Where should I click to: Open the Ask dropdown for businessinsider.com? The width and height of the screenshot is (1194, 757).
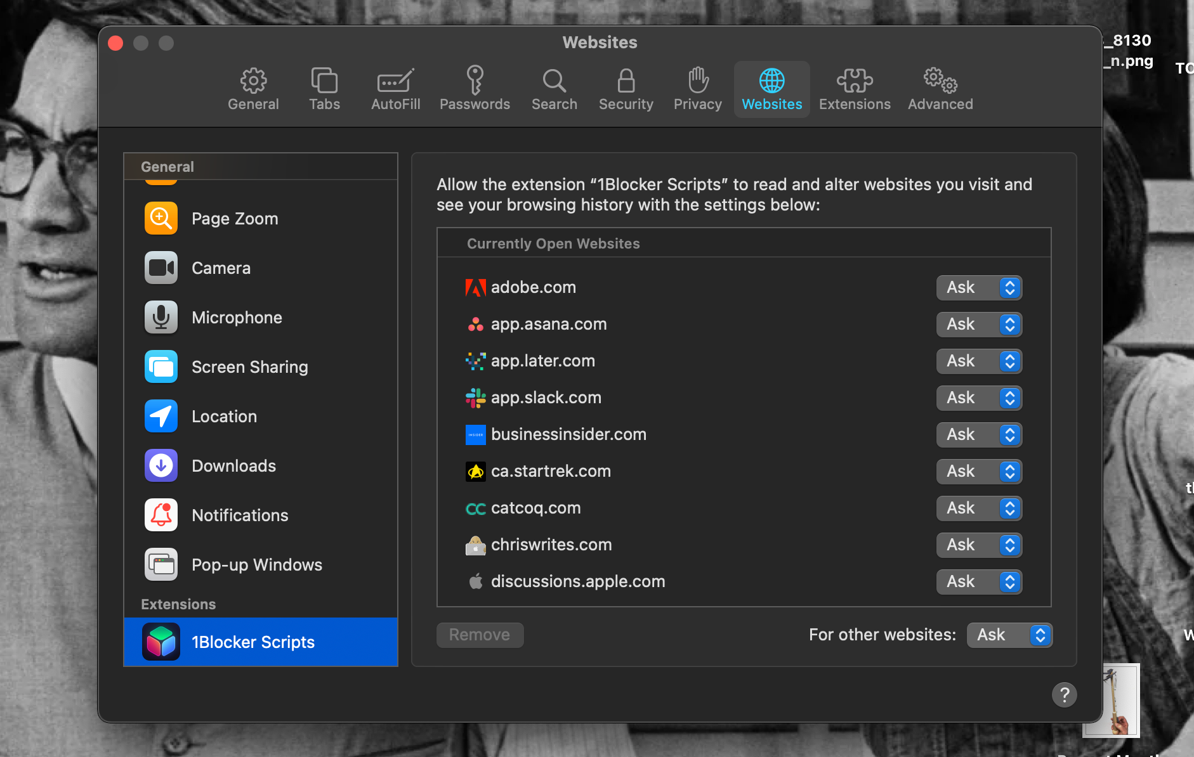point(979,435)
